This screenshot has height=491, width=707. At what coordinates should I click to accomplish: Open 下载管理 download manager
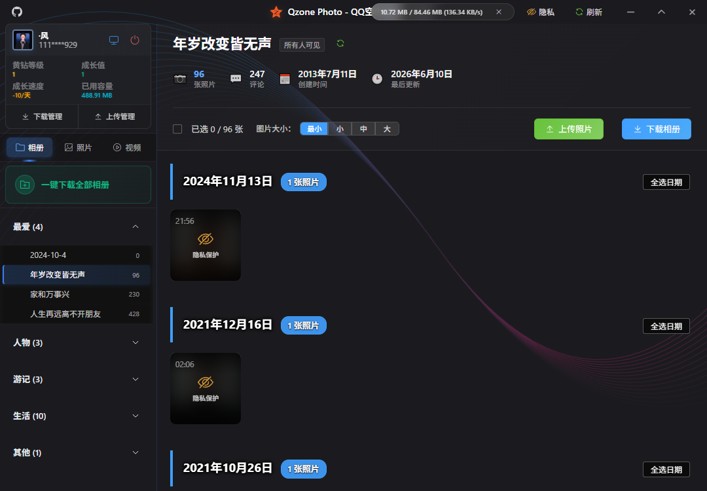click(42, 117)
